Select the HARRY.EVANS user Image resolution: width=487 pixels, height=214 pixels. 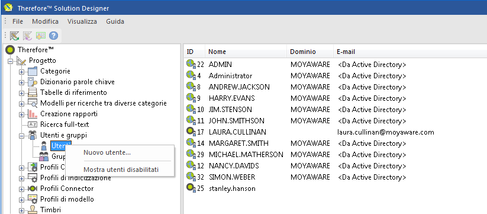pos(231,98)
